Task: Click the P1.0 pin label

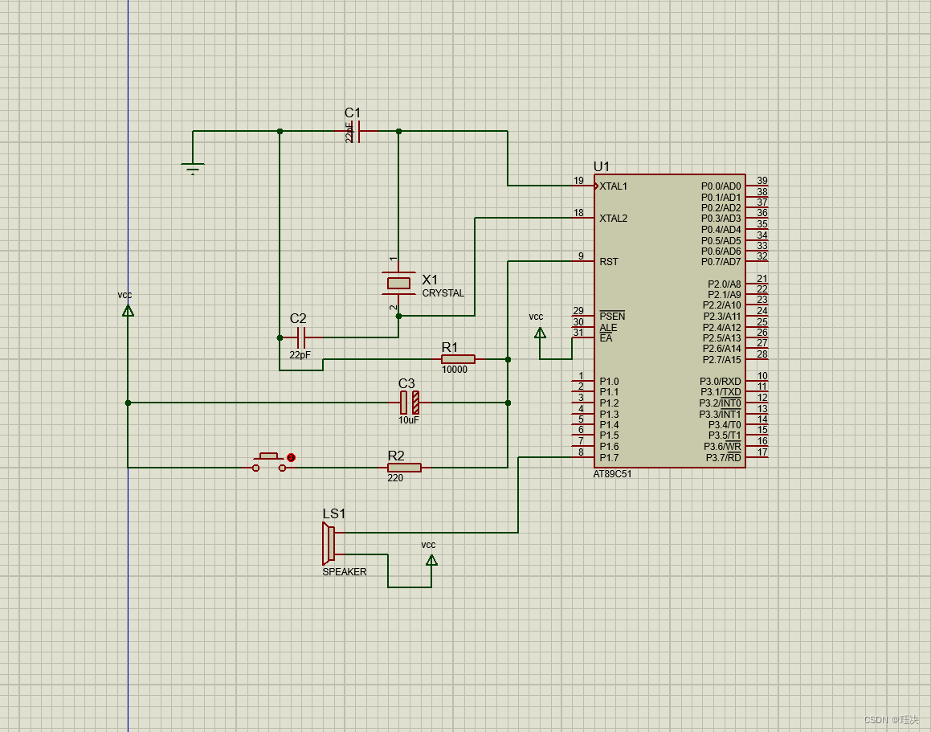Action: click(609, 382)
